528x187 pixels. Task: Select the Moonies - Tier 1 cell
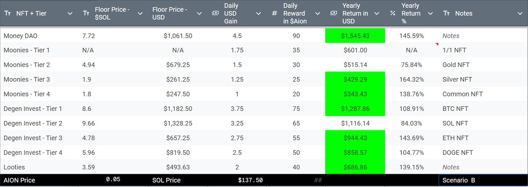pos(39,50)
